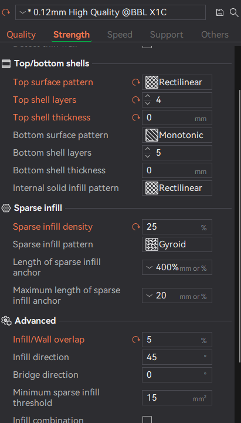Reset Sparse infill density value

(136, 227)
